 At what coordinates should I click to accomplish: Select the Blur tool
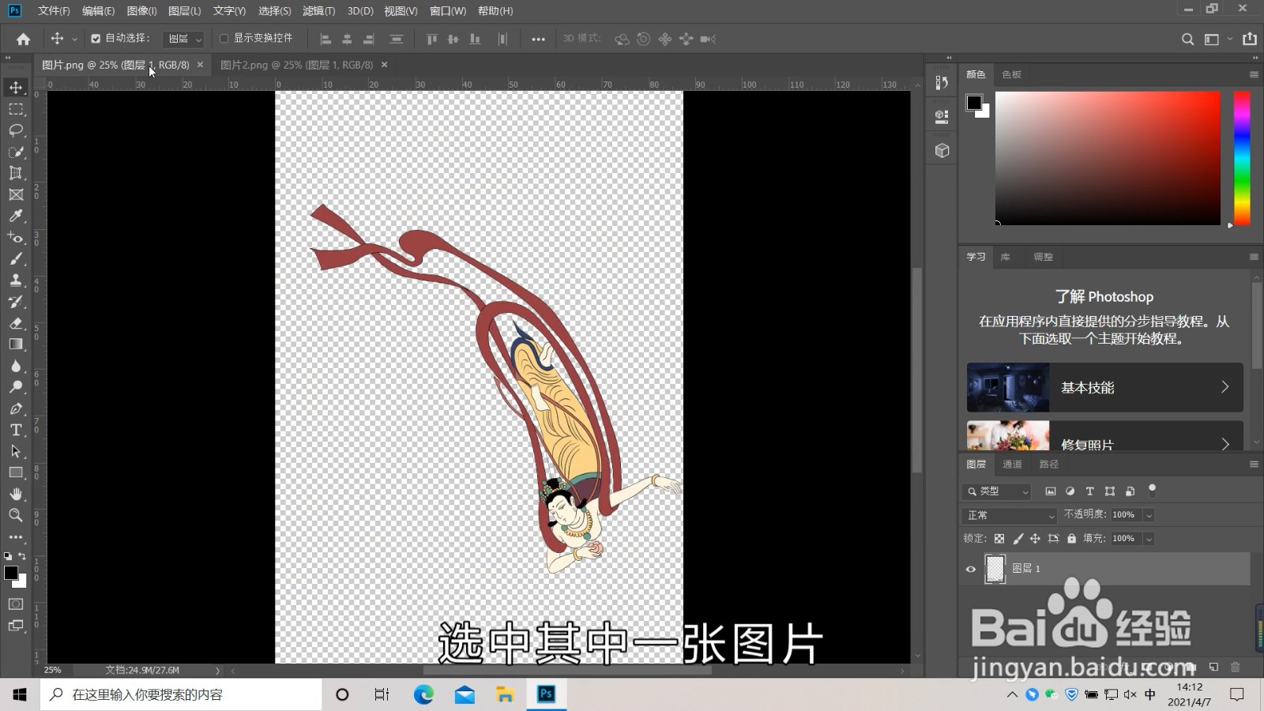click(16, 366)
